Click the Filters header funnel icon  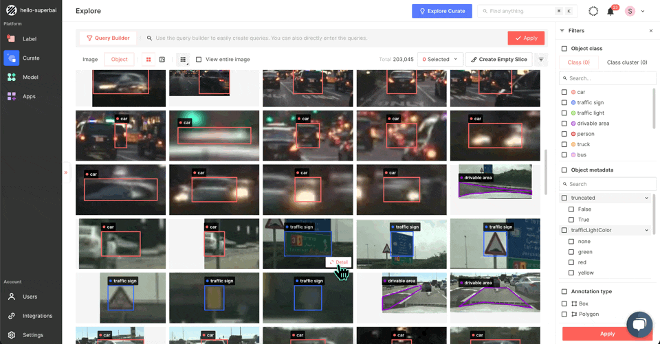tap(562, 31)
